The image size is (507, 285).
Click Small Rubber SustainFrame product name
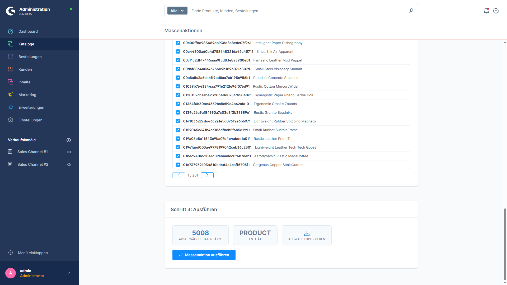click(x=275, y=130)
